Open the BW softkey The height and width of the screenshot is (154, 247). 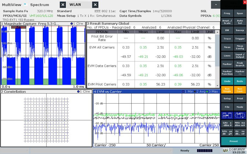[227, 30]
